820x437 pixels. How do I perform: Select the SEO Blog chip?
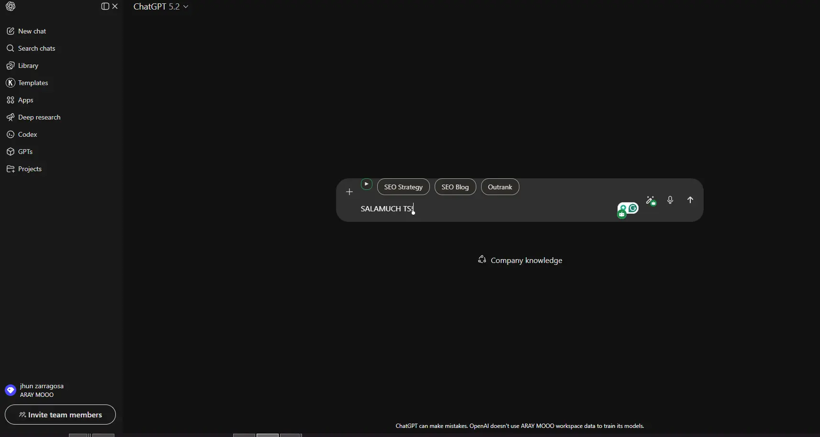point(455,187)
